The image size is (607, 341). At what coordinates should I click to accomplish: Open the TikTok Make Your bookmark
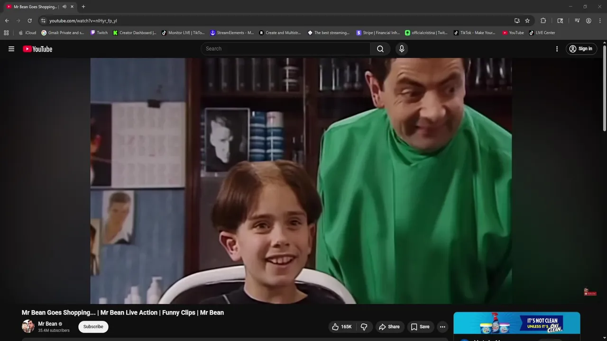pos(475,33)
